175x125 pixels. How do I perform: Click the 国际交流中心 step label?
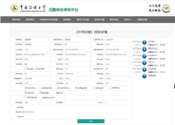point(153,48)
